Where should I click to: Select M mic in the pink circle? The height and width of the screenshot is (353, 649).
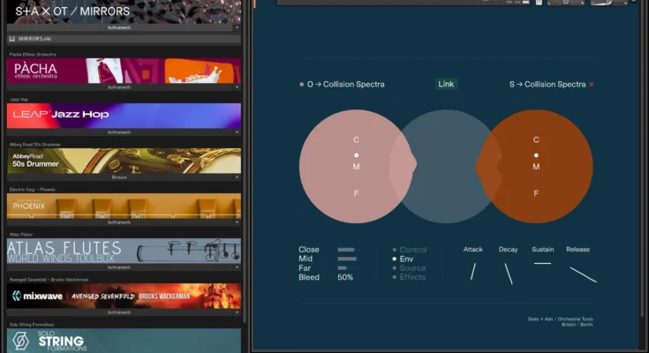click(356, 167)
